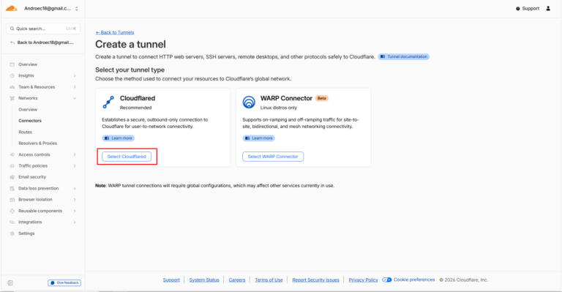Click Learn more under Cloudflared
The width and height of the screenshot is (562, 292).
click(x=119, y=138)
